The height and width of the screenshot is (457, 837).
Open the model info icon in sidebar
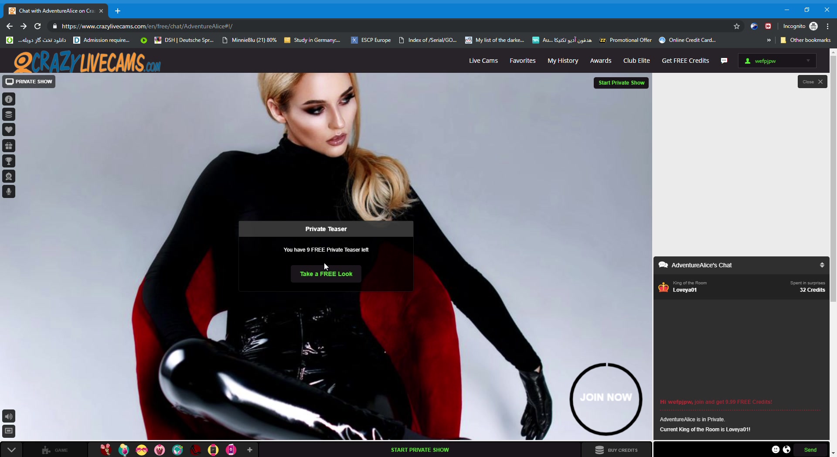9,99
